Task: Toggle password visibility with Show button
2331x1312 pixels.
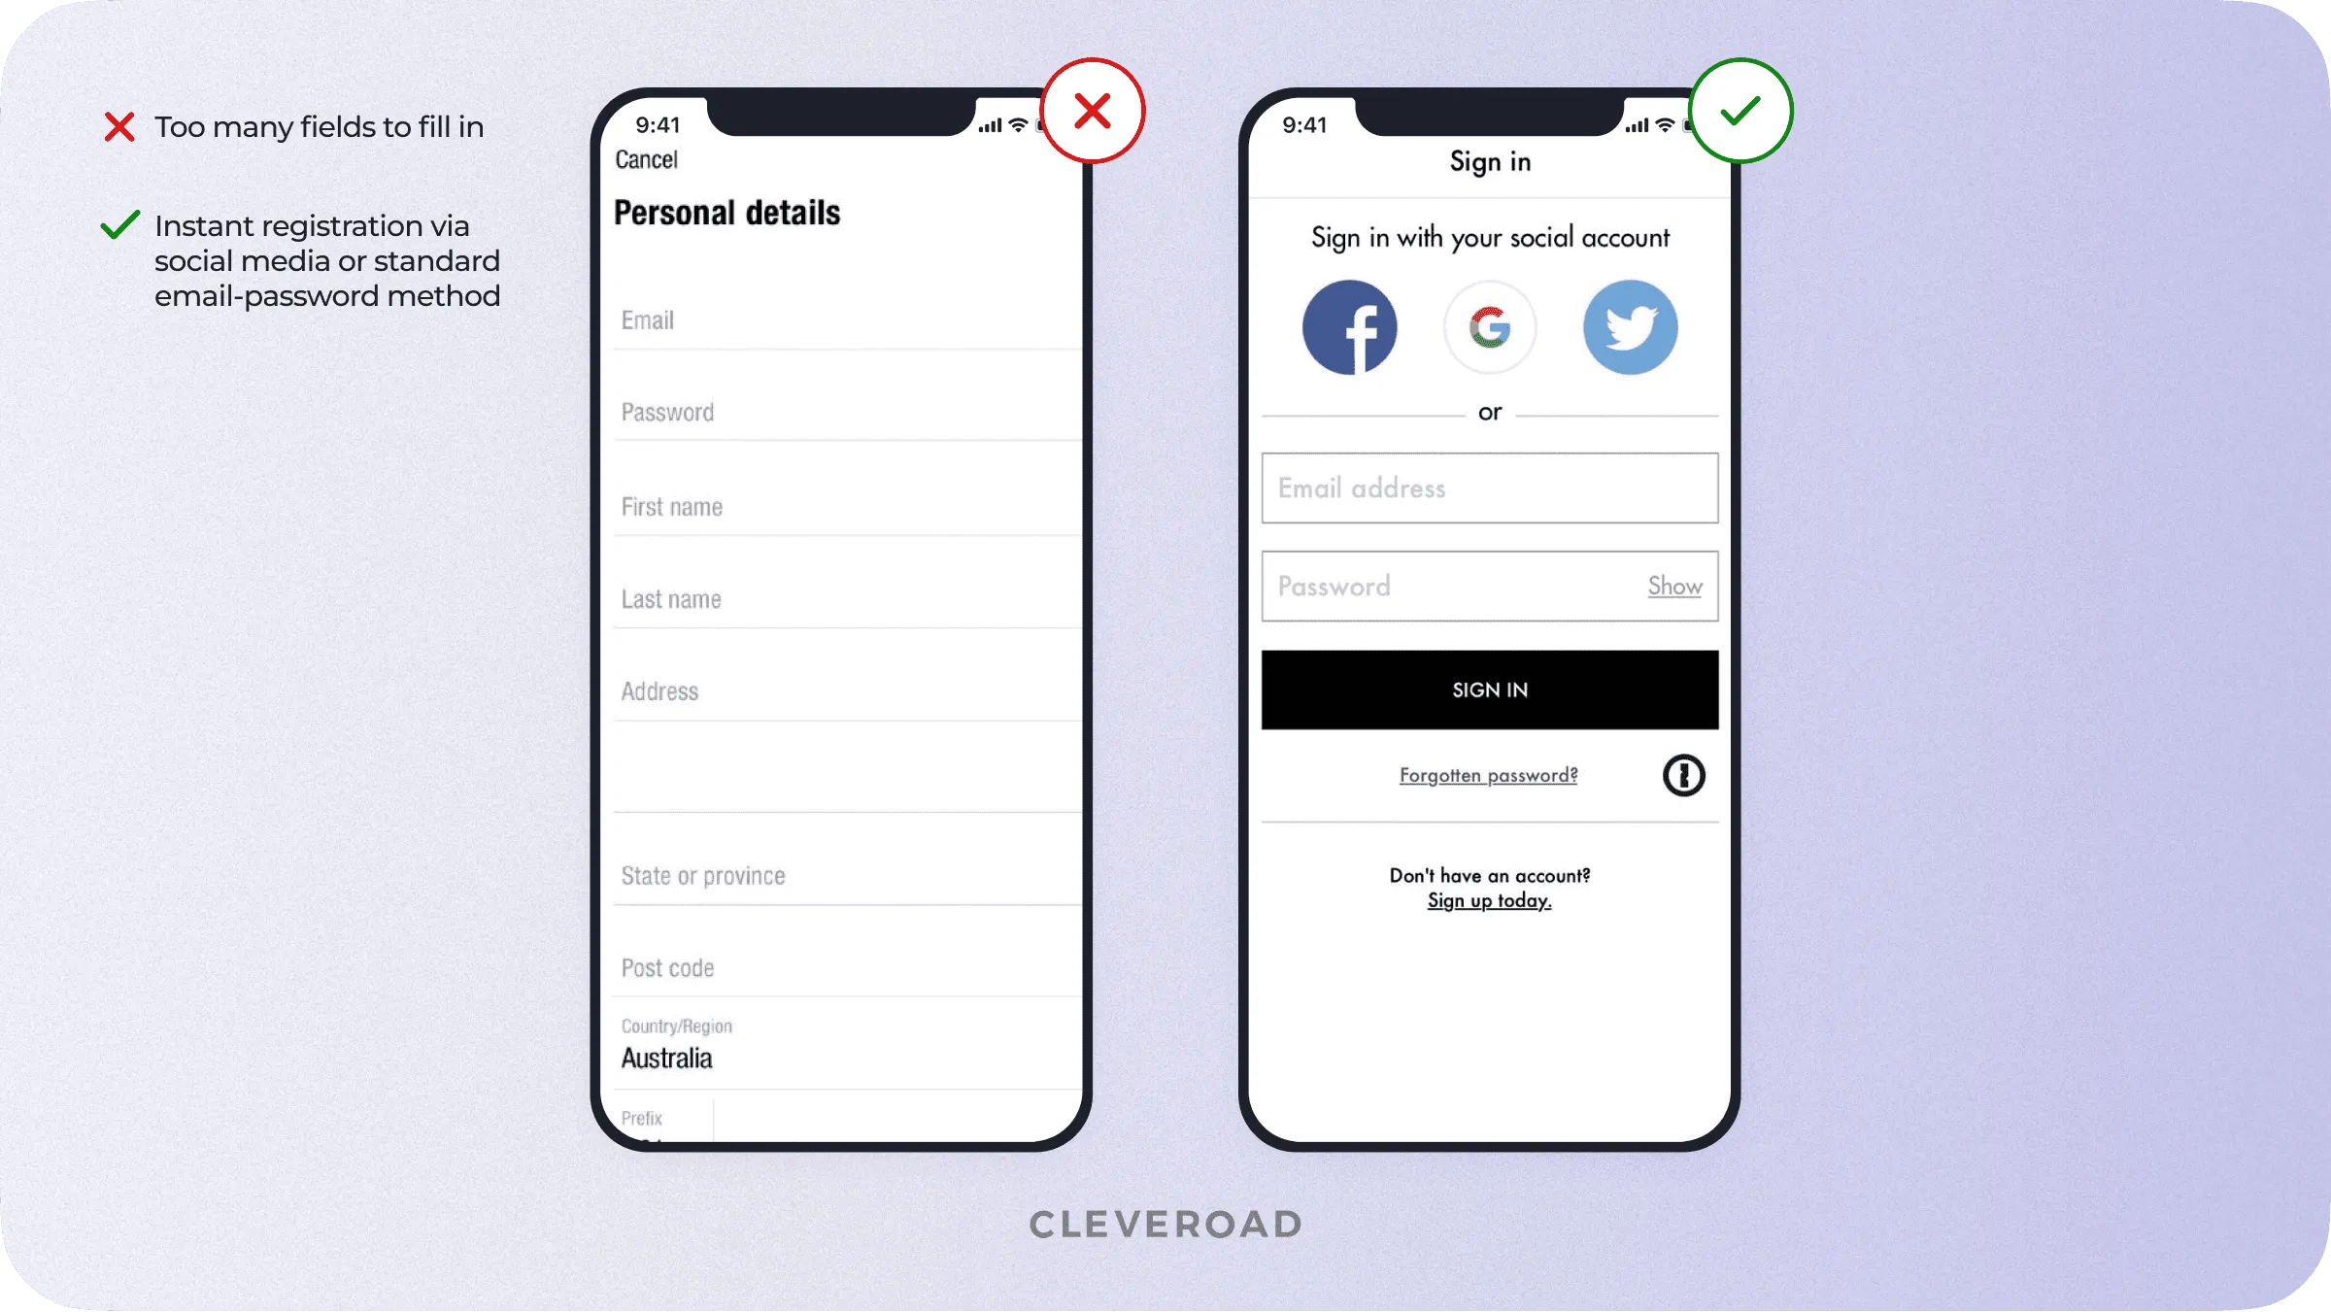Action: [x=1674, y=584]
